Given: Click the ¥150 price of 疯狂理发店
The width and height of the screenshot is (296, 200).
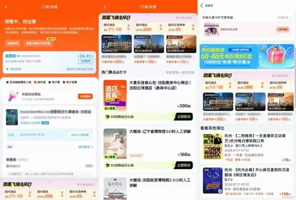Looking at the screenshot, I should click(x=285, y=194).
